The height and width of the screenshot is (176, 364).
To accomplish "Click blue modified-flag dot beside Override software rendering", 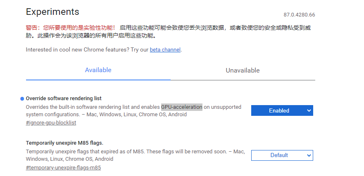I will (22, 99).
